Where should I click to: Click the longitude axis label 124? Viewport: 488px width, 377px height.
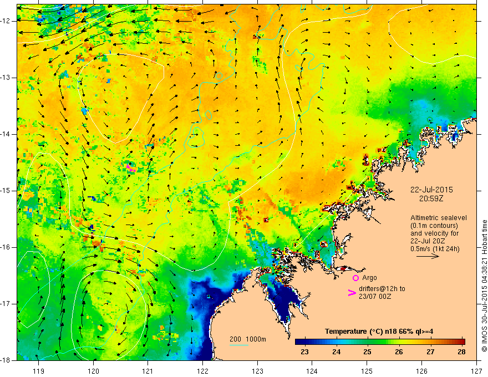312,371
